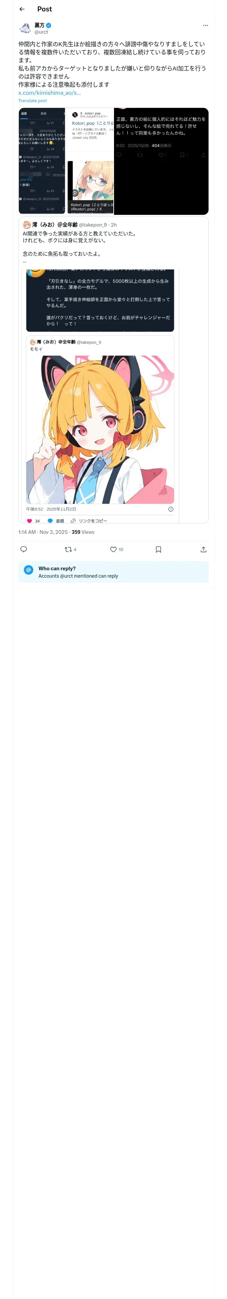Viewport: 227px width, 1299px height.
Task: Click the blue verified badge next to 裏方
Action: (49, 25)
